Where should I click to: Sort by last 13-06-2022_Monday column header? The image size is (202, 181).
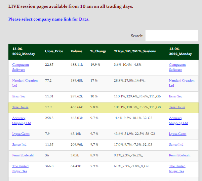click(180, 51)
